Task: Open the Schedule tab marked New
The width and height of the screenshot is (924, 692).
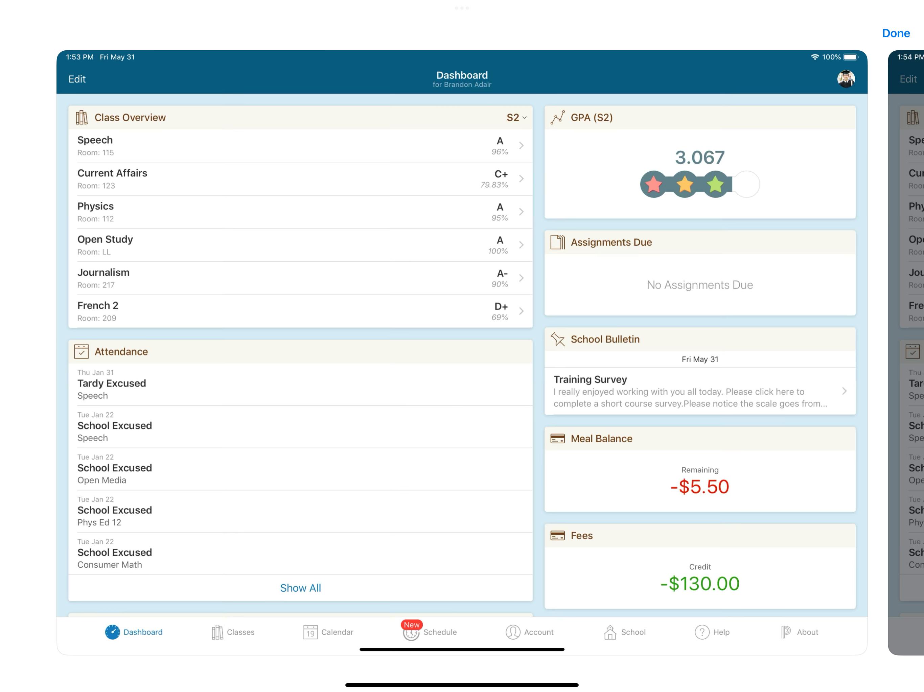Action: tap(430, 632)
